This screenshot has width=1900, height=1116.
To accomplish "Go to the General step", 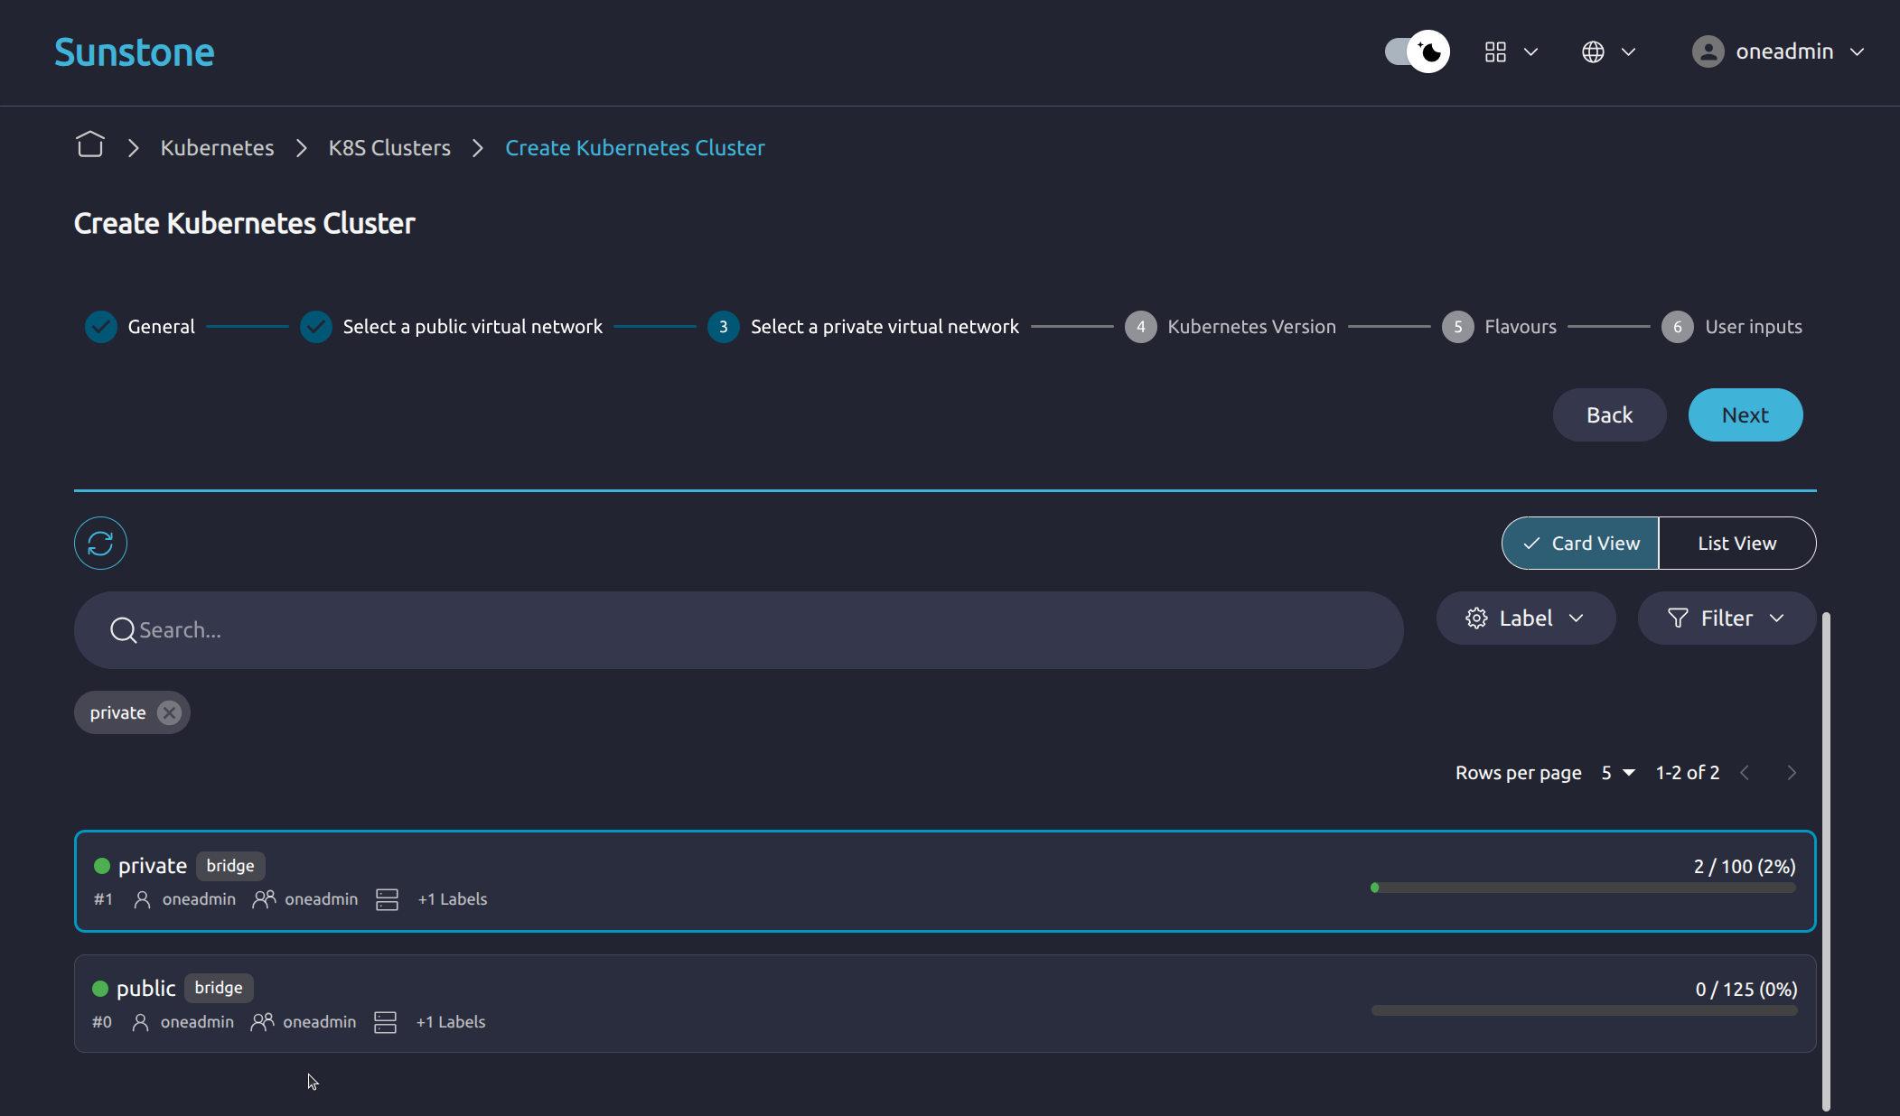I will pyautogui.click(x=140, y=326).
